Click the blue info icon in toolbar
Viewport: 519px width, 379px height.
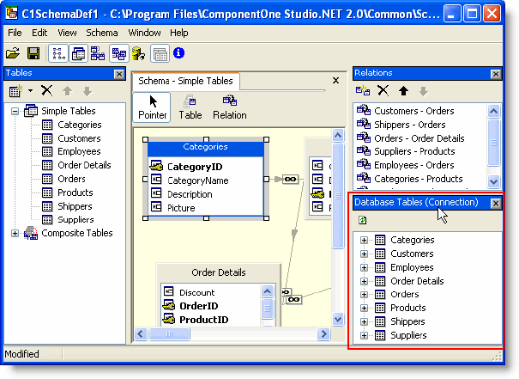pyautogui.click(x=178, y=53)
